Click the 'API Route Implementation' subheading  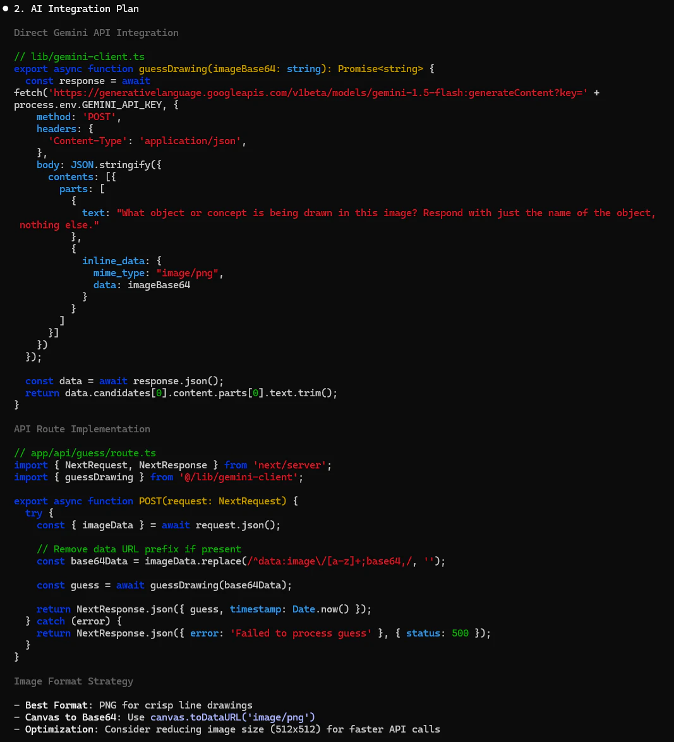pos(82,429)
